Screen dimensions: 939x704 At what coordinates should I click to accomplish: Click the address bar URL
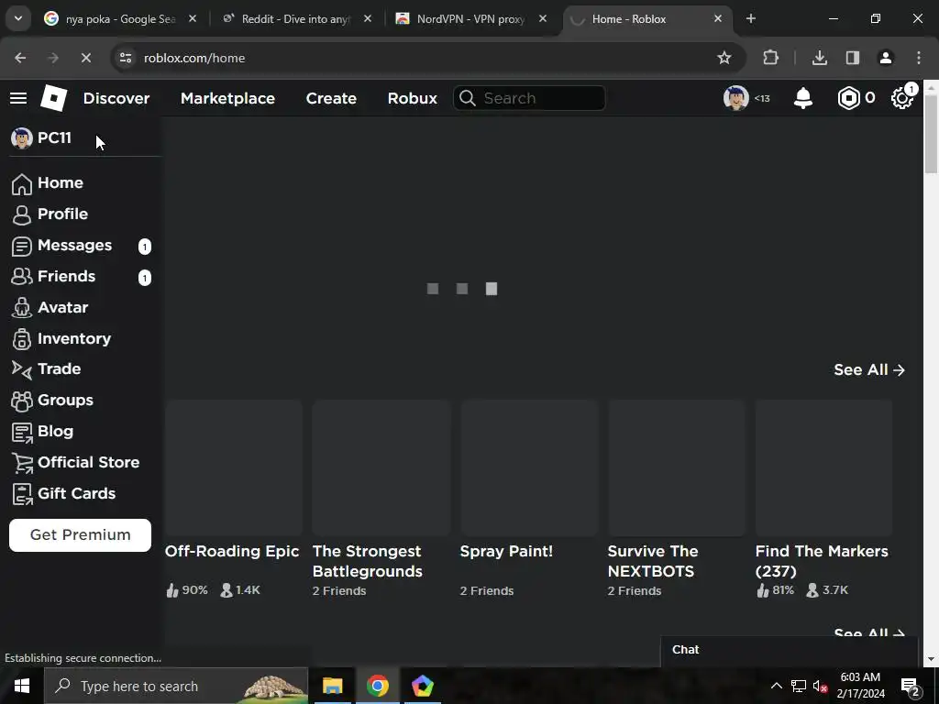(194, 58)
